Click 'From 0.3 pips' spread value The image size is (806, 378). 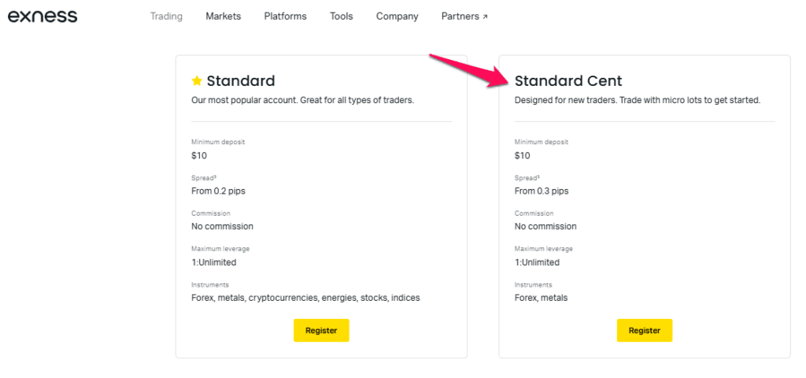tap(542, 191)
